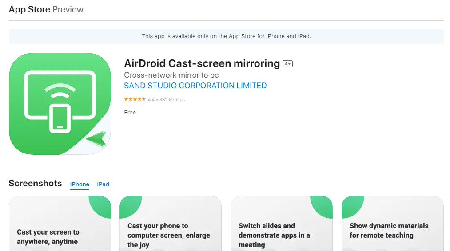Open 'Show dynamic materials' screenshot

392,224
